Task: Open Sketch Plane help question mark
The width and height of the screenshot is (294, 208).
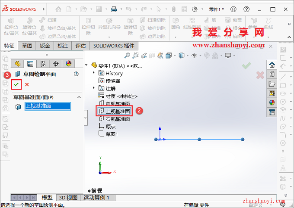Action: [76, 74]
